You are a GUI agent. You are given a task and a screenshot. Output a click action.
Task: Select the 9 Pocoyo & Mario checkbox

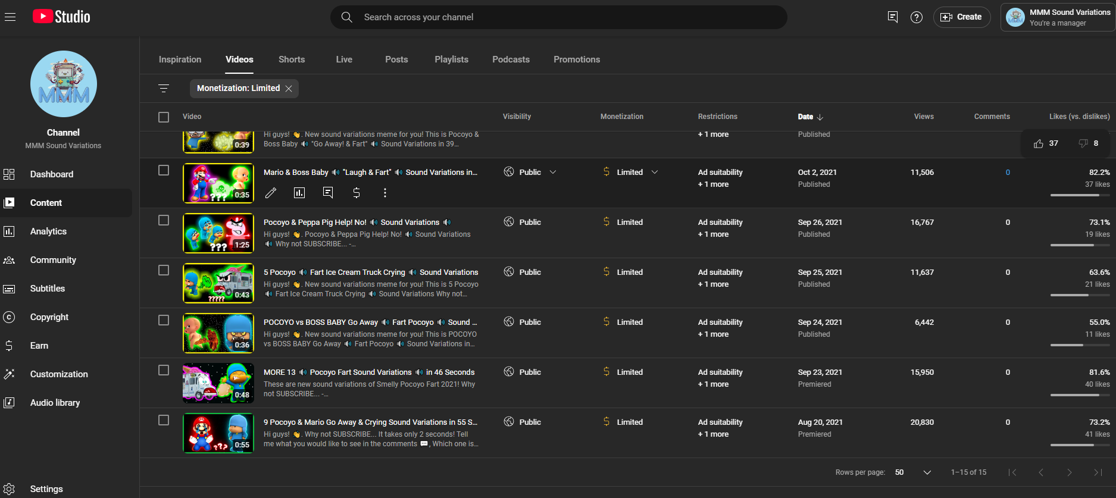(164, 420)
